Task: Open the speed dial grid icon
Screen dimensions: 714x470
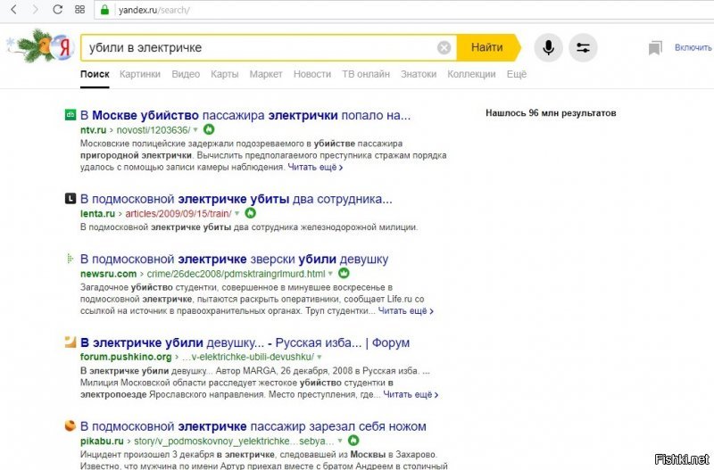Action: tap(79, 9)
